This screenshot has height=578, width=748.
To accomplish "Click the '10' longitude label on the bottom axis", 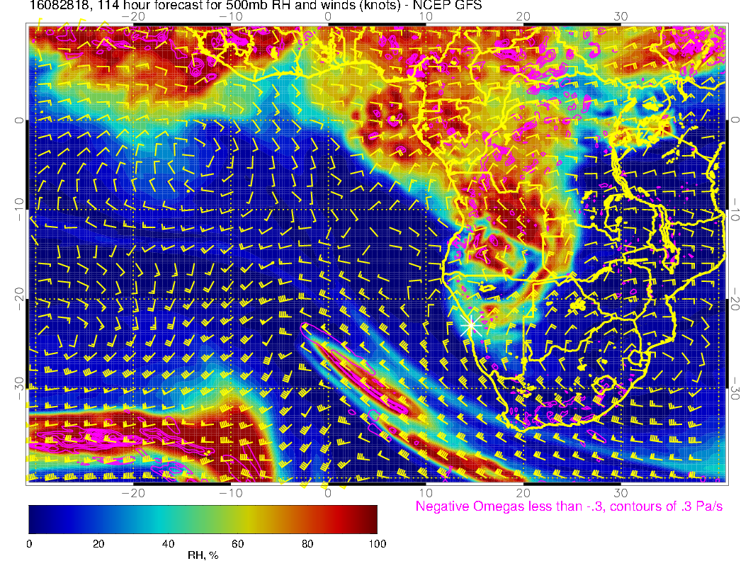I will [426, 492].
